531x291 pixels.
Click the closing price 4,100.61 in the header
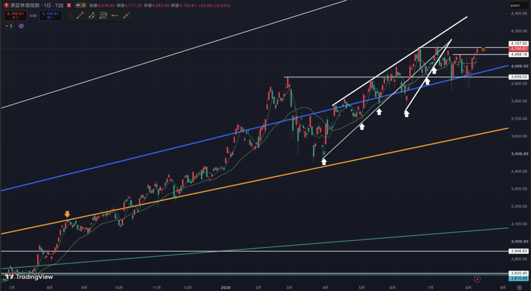click(189, 5)
